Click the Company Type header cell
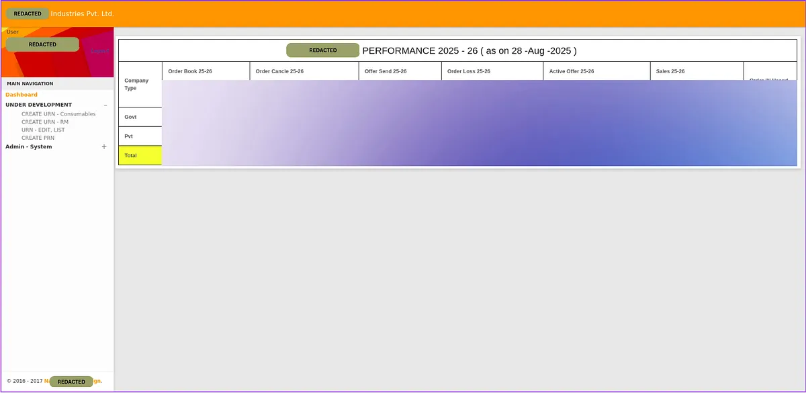Viewport: 806px width, 393px height. (x=140, y=84)
